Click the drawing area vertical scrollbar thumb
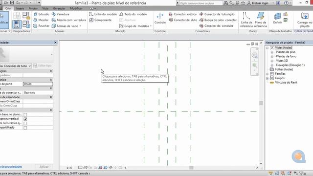Screen dimensions: 313x176 click(261, 103)
